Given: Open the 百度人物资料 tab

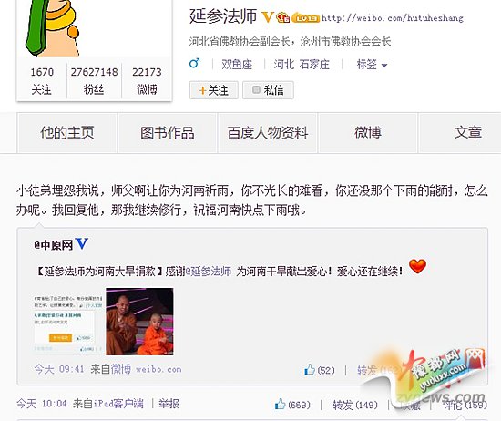Looking at the screenshot, I should point(268,133).
